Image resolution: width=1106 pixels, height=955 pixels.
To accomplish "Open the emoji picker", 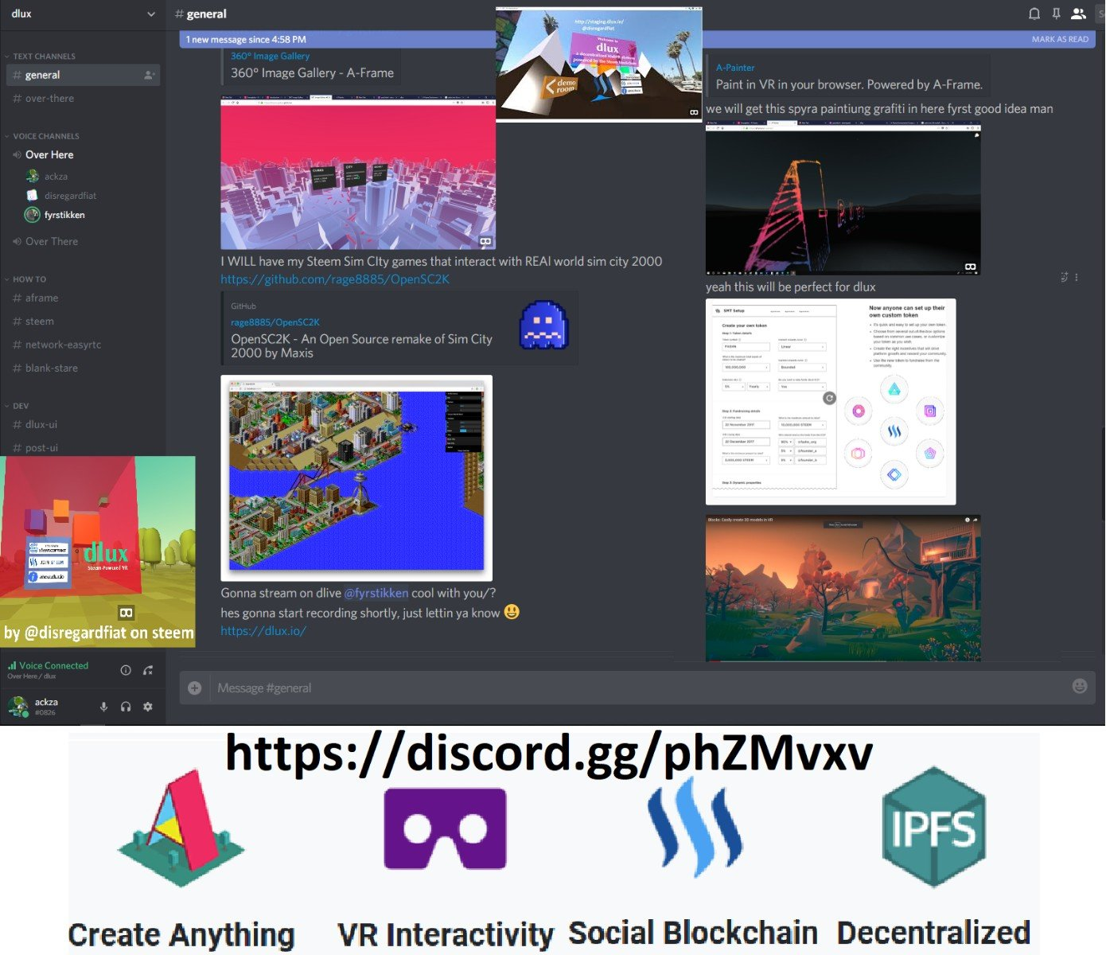I will [x=1080, y=686].
